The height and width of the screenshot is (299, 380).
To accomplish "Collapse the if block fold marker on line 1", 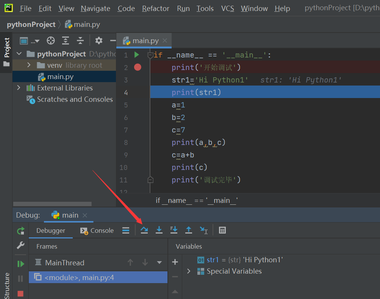I will point(150,55).
